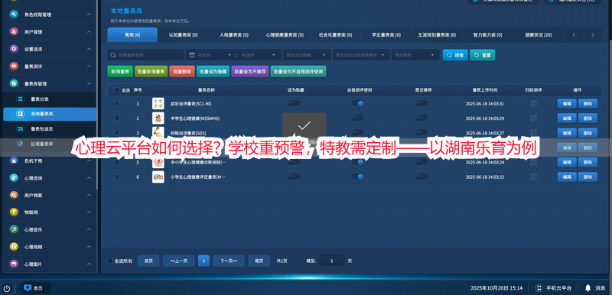Expand the 角色权限管理 chevron
The image size is (612, 295).
[x=89, y=15]
